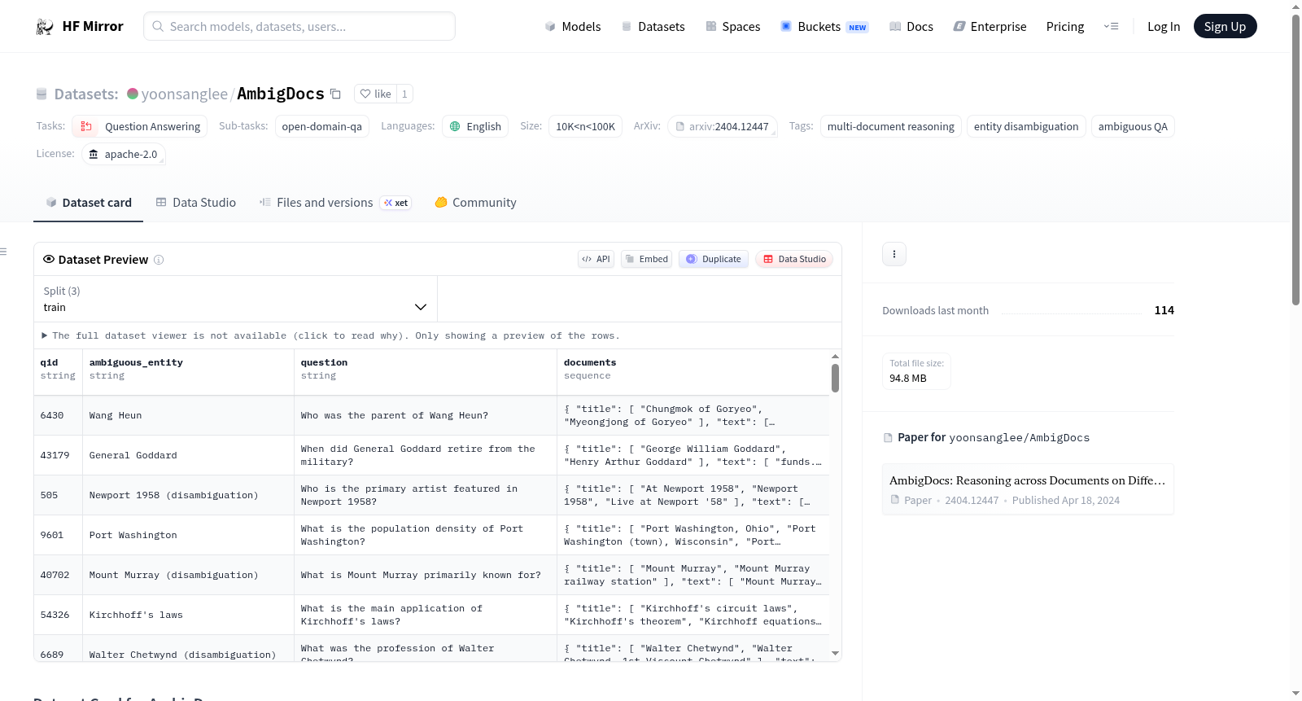
Task: Click the Log In link
Action: click(1164, 27)
